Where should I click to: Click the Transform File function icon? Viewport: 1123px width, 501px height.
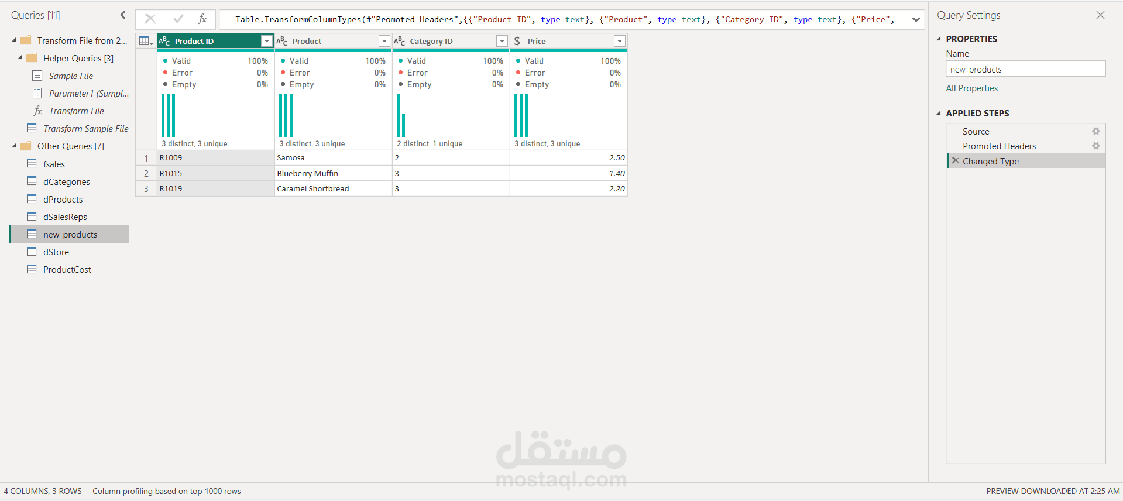pos(37,111)
